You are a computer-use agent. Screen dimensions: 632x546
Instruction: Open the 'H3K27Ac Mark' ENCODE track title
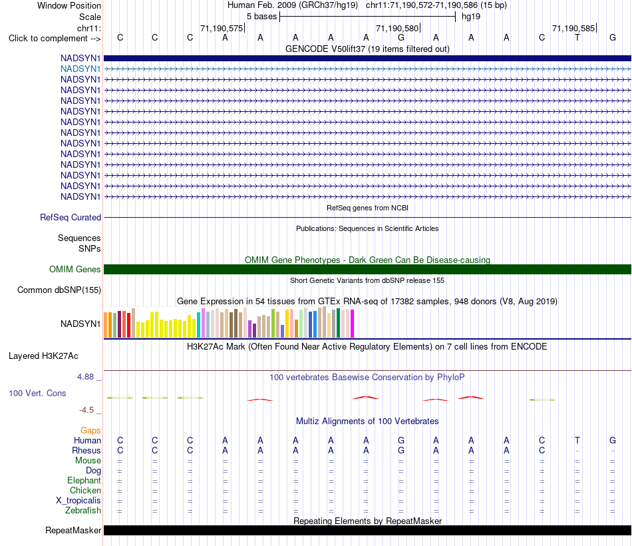coord(367,347)
